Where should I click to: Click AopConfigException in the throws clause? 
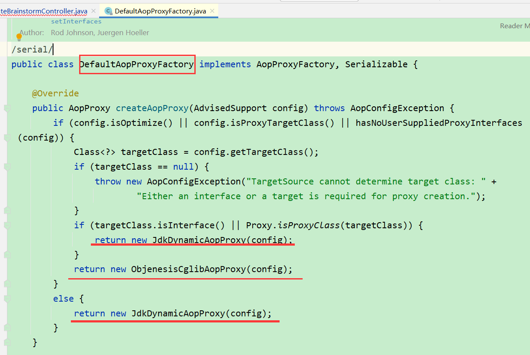397,108
